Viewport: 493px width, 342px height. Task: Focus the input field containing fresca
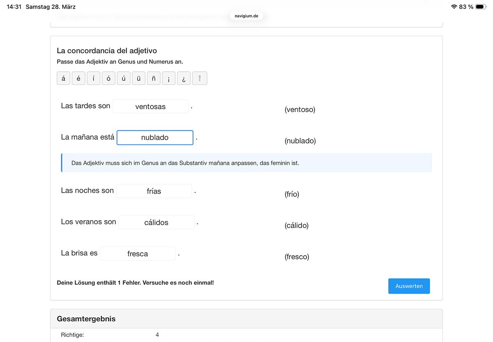coord(138,254)
